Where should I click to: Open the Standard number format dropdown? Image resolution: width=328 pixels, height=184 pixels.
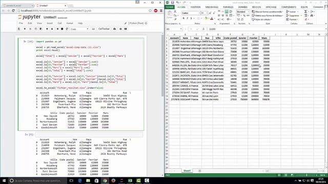(x=248, y=12)
